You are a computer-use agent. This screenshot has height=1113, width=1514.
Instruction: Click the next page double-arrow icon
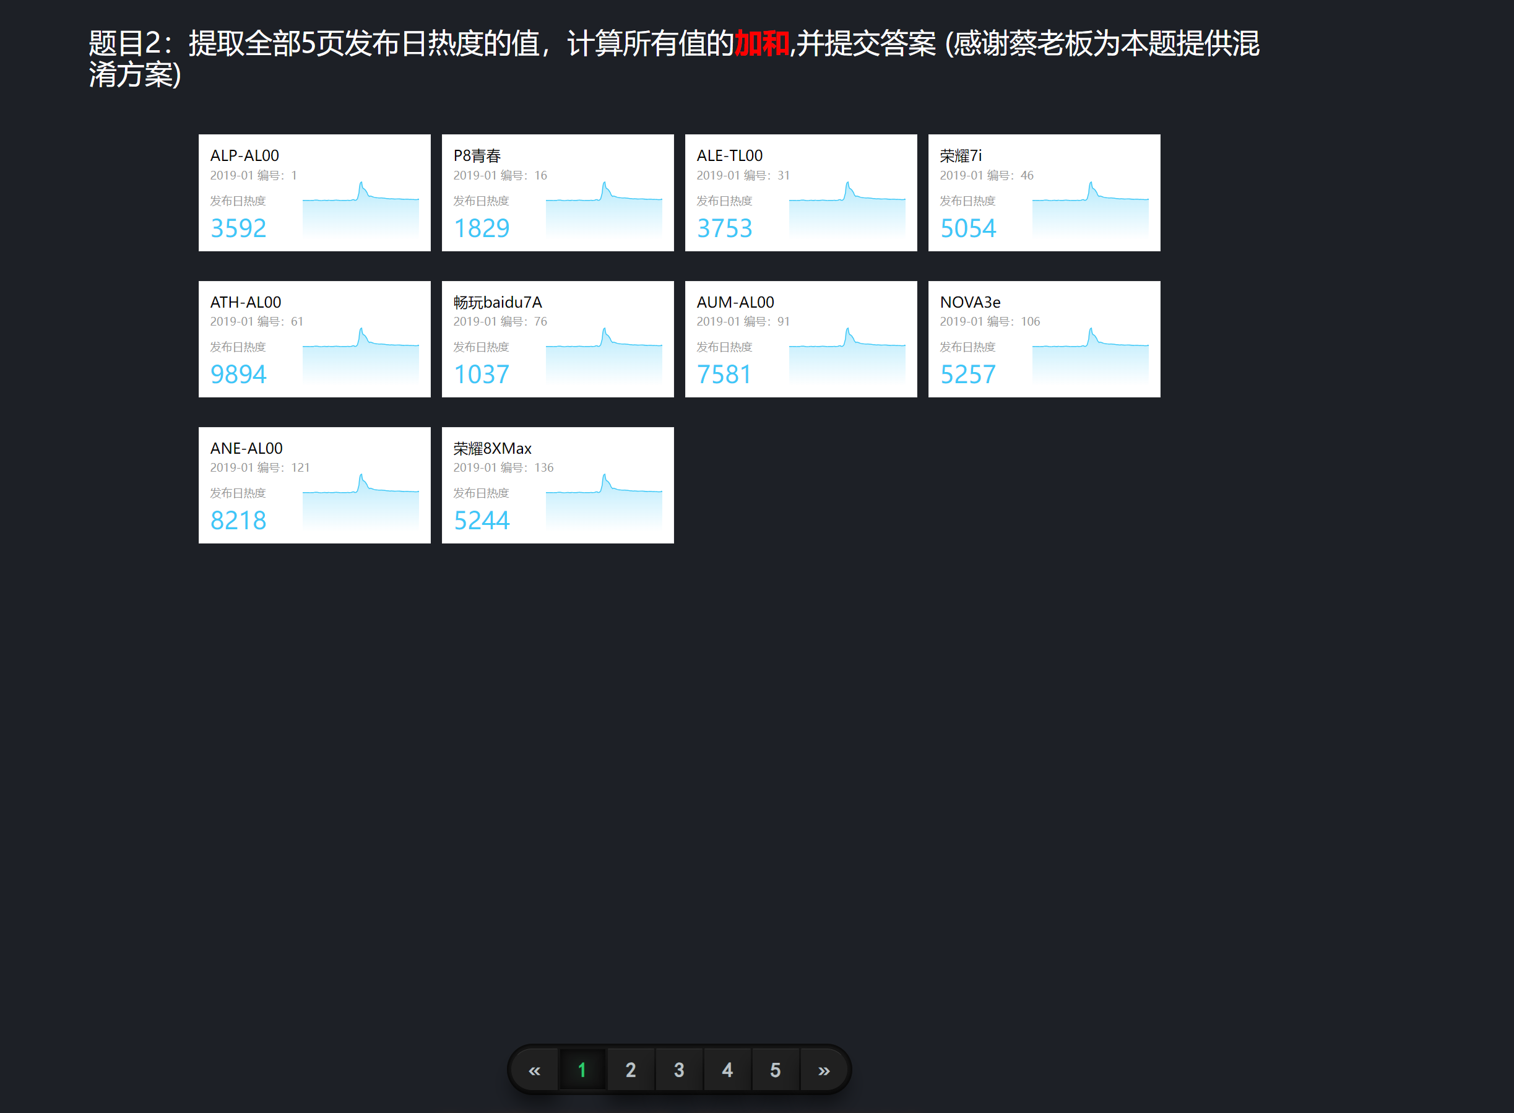(x=824, y=1070)
